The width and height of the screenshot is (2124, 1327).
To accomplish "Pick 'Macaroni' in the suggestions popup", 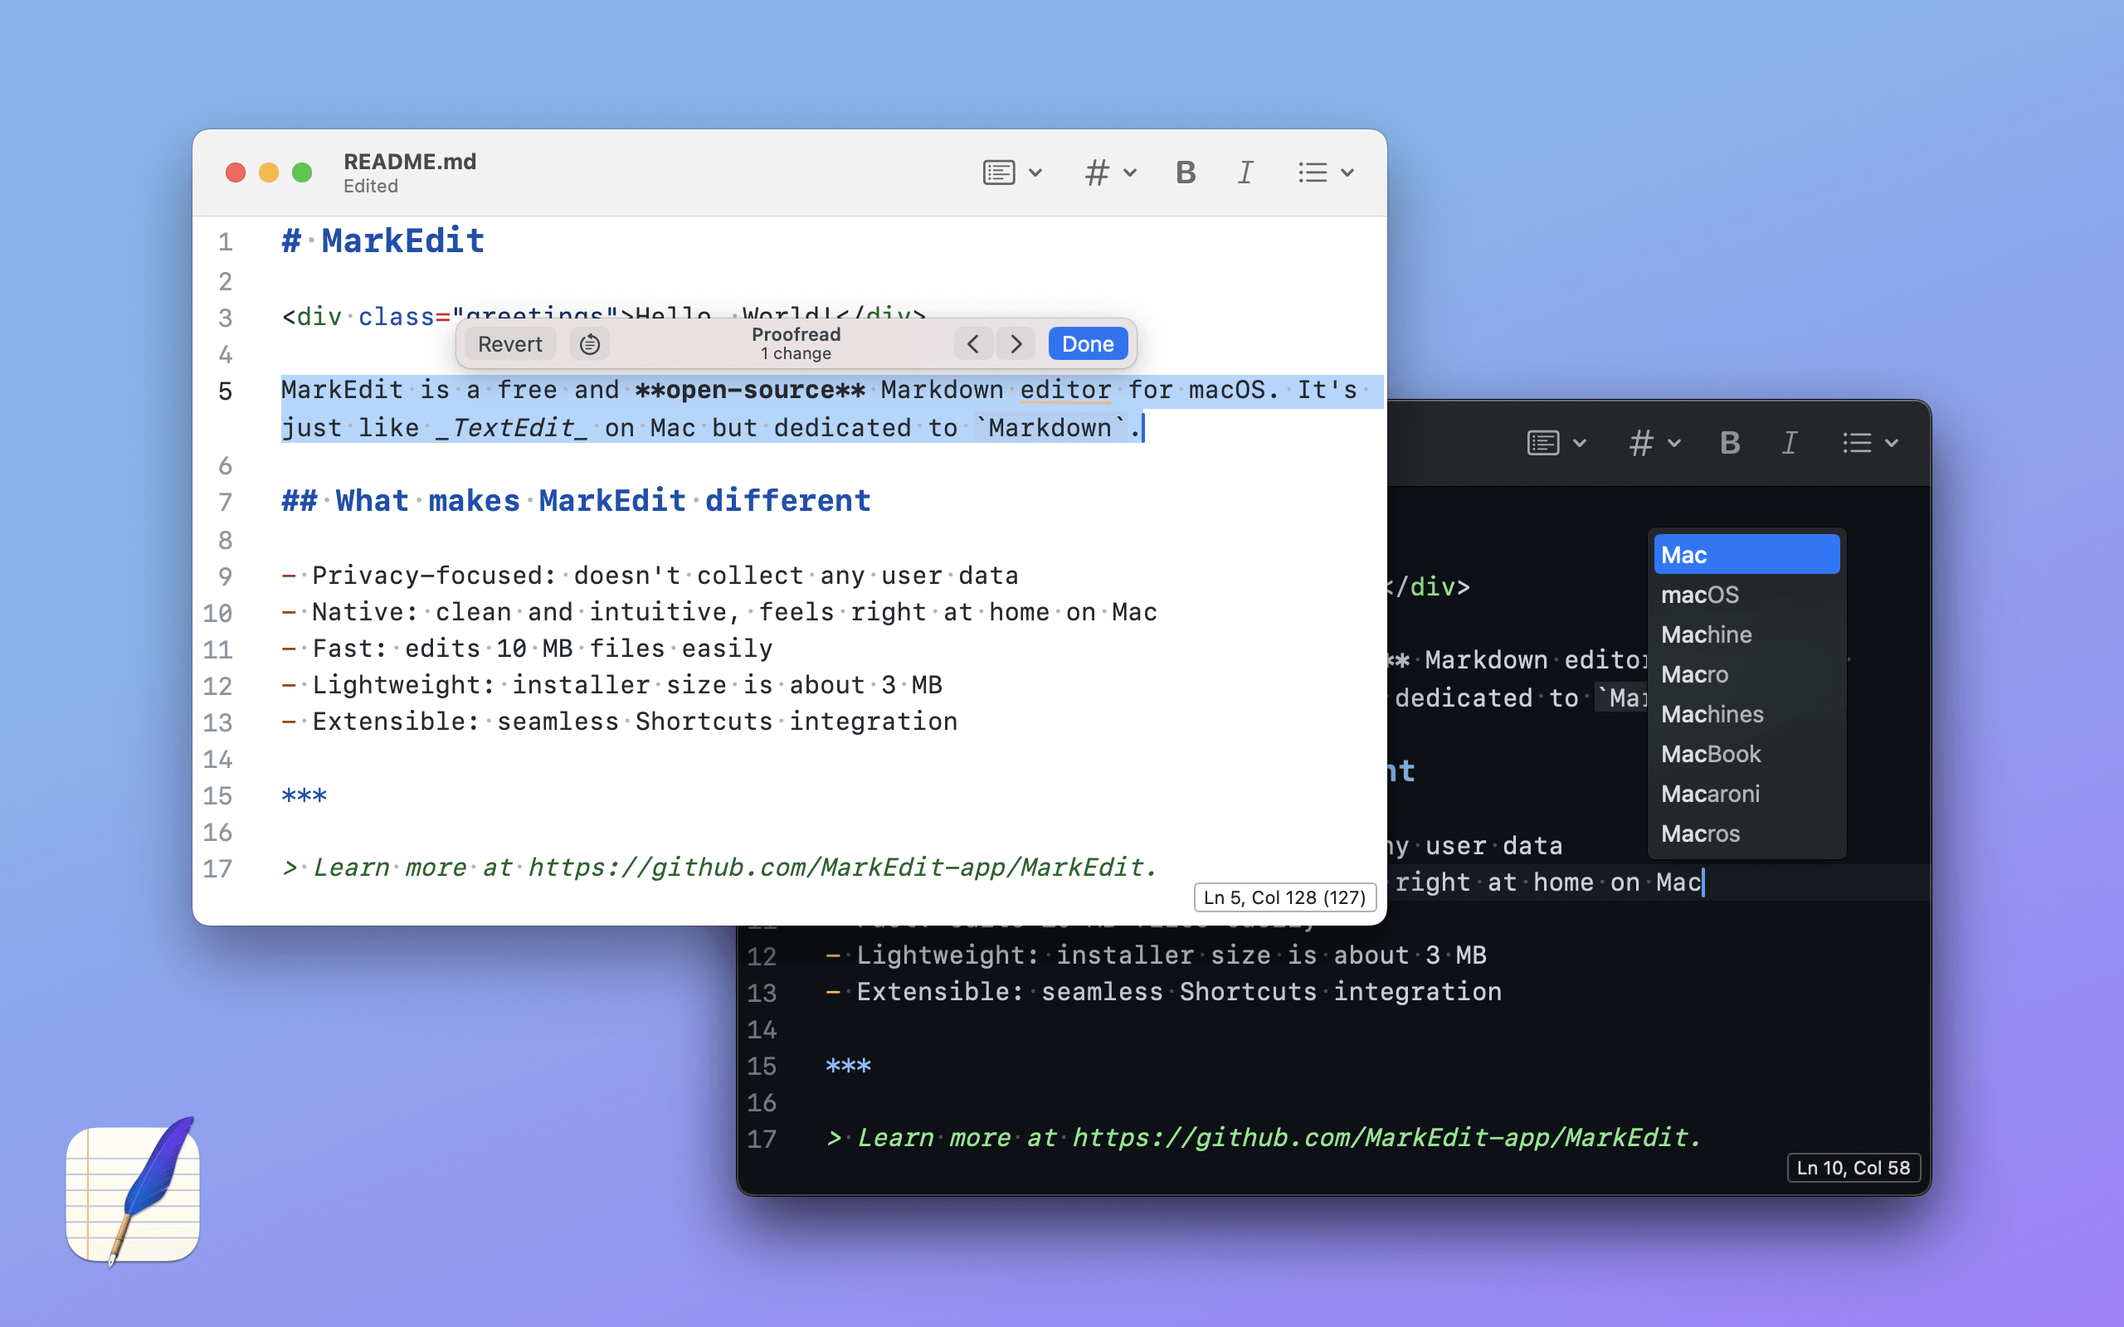I will click(x=1710, y=795).
